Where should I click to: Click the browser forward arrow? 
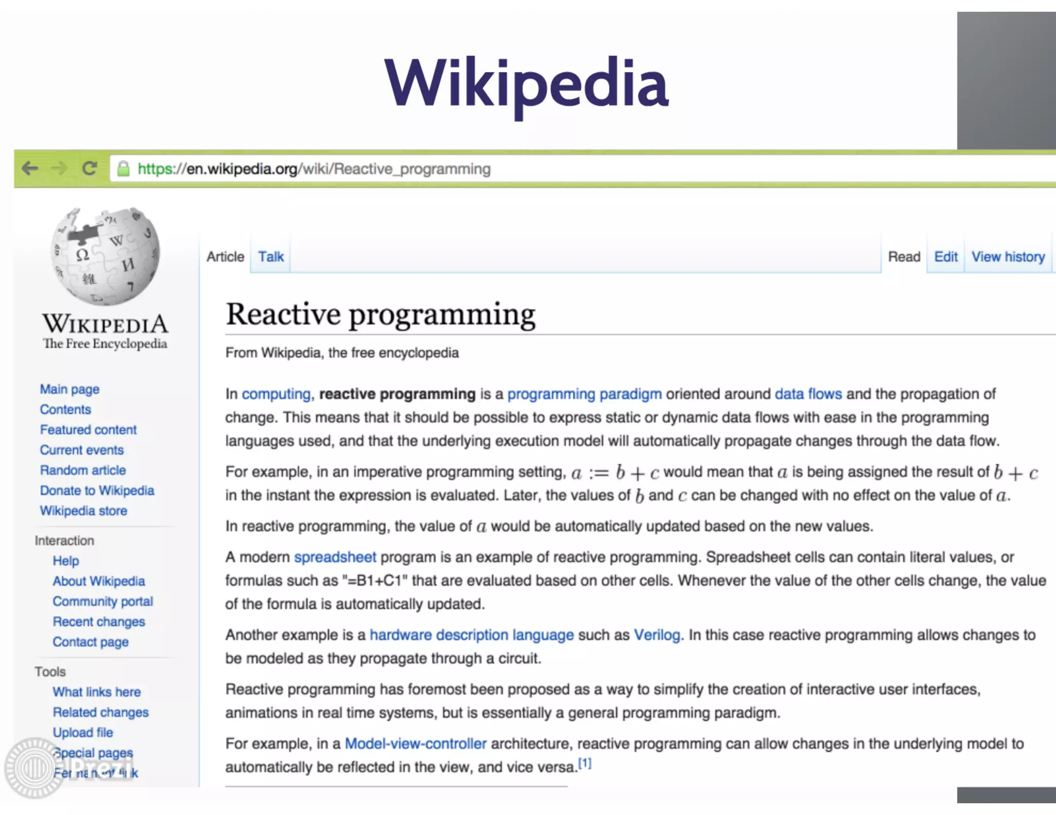coord(60,168)
